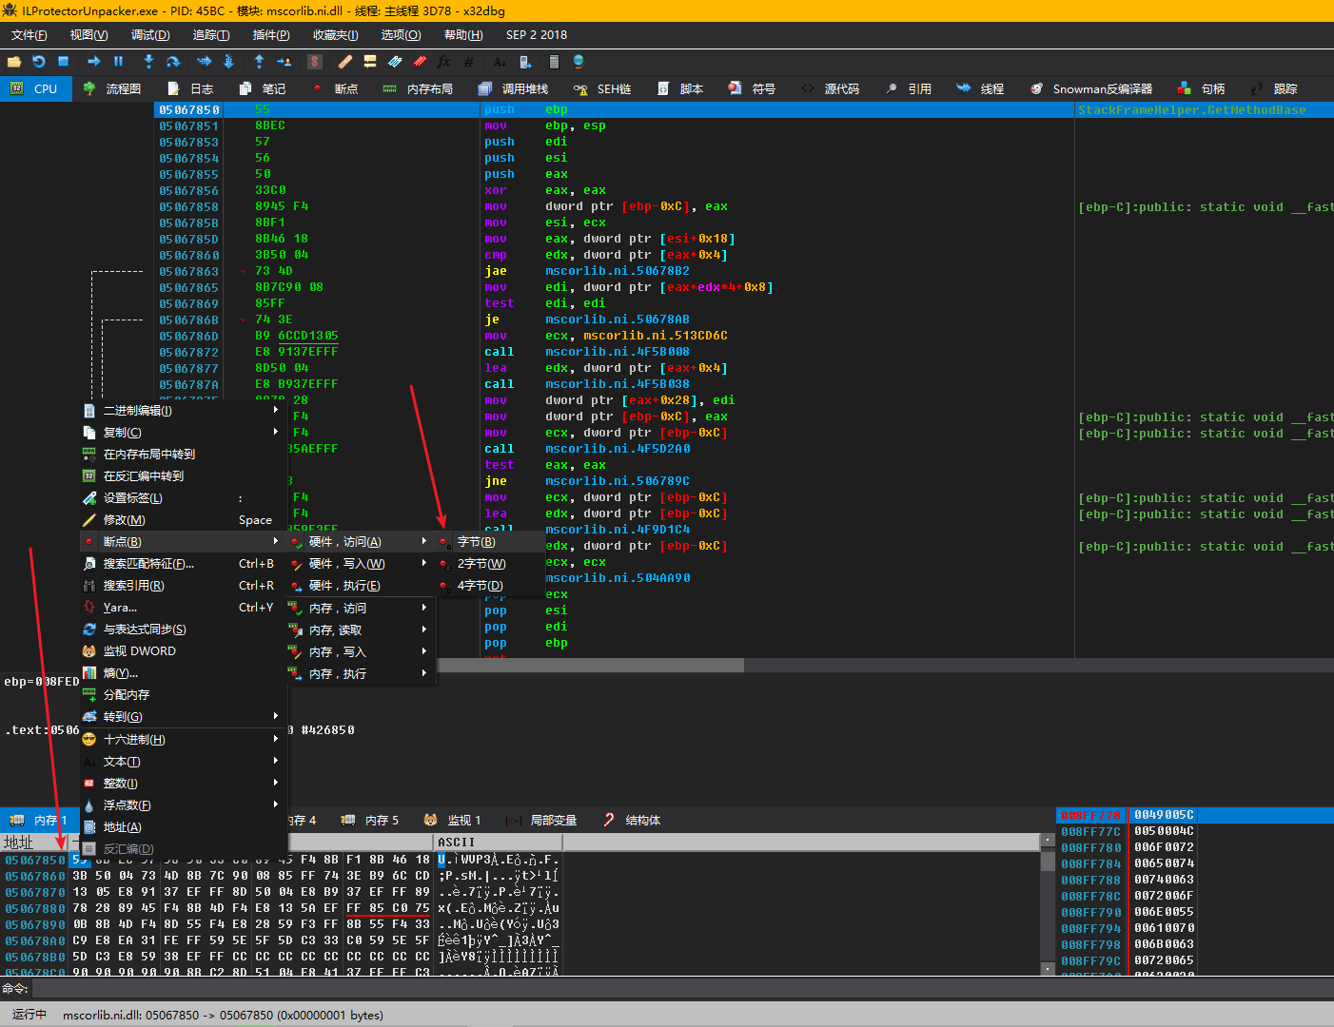Click the restart debuggee icon
This screenshot has width=1334, height=1027.
39,62
